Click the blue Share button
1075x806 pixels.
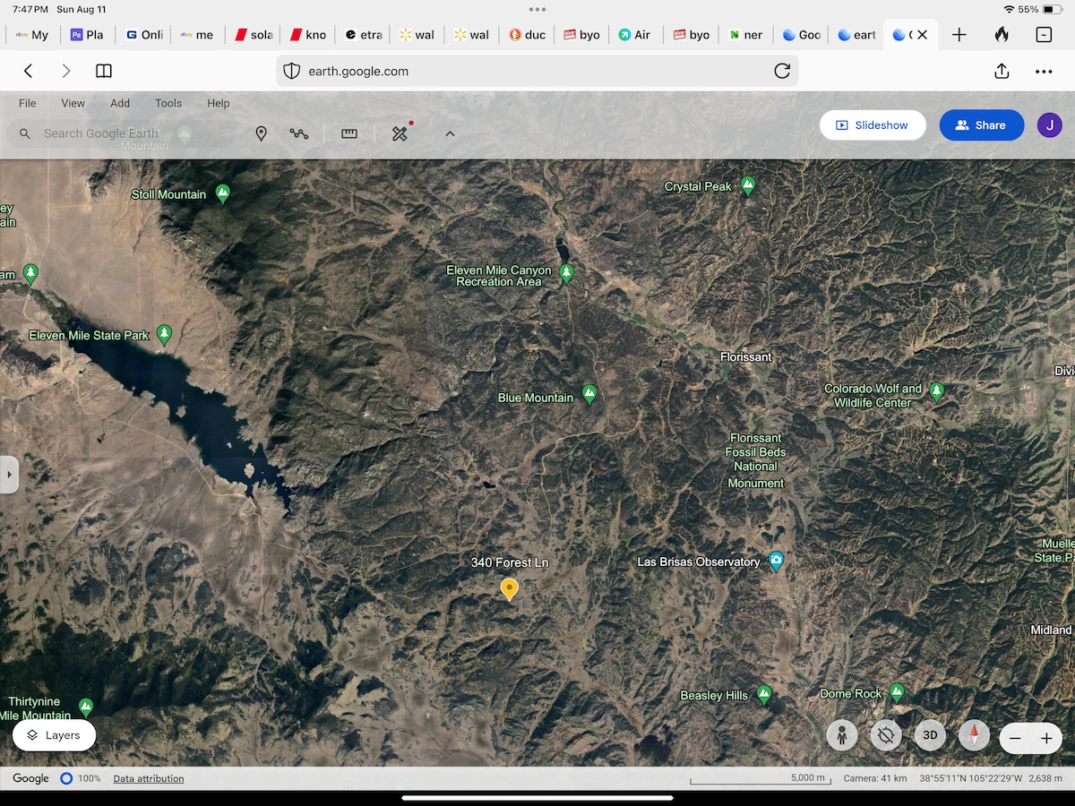(981, 125)
